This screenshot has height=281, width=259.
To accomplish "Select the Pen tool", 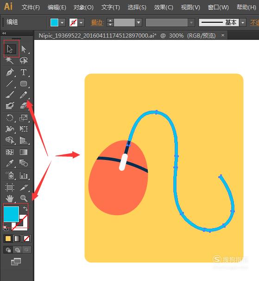I will click(x=10, y=72).
